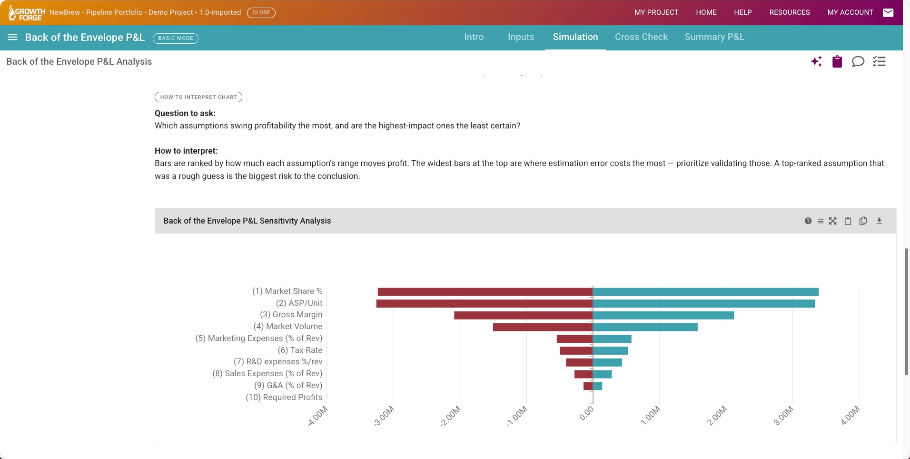Click the CLOSE project button
The width and height of the screenshot is (910, 459).
pos(261,12)
